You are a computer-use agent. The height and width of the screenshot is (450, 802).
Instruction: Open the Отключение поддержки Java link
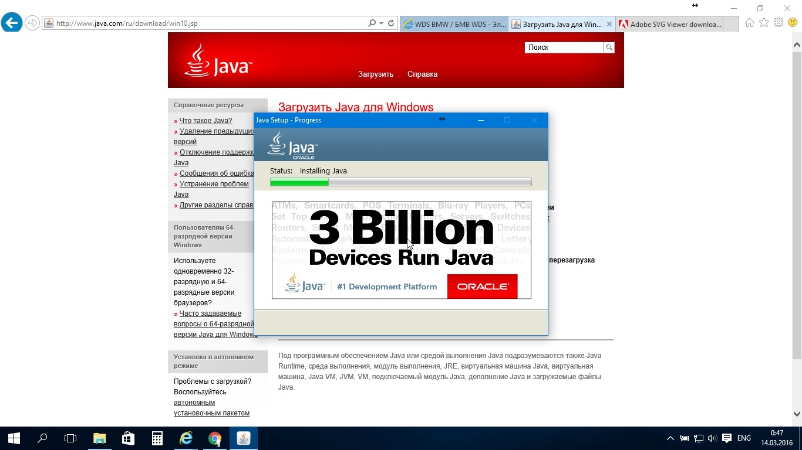(x=214, y=158)
